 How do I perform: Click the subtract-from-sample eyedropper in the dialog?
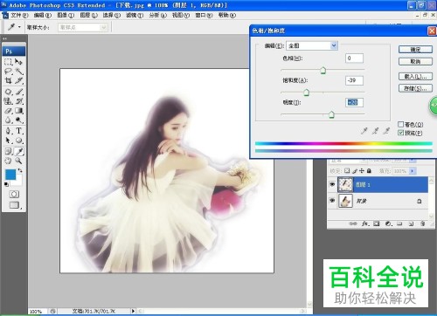tap(386, 131)
